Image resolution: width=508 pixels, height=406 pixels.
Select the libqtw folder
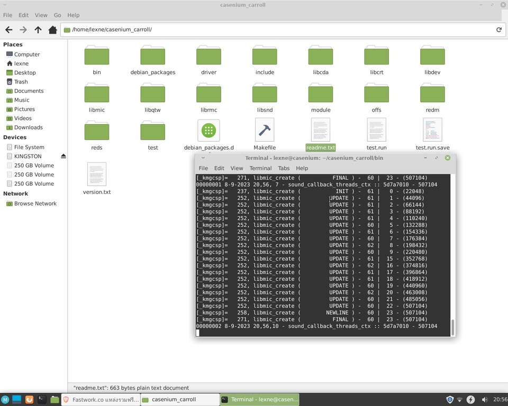click(152, 98)
